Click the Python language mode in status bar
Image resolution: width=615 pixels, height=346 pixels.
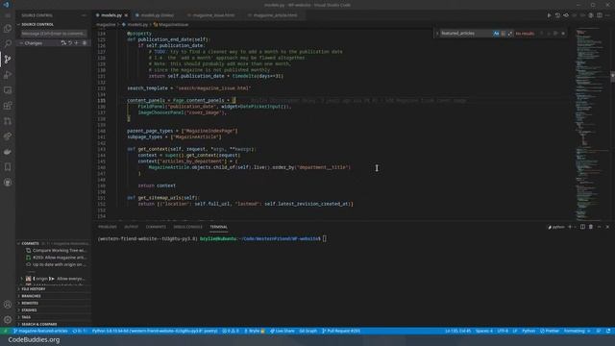tap(529, 331)
